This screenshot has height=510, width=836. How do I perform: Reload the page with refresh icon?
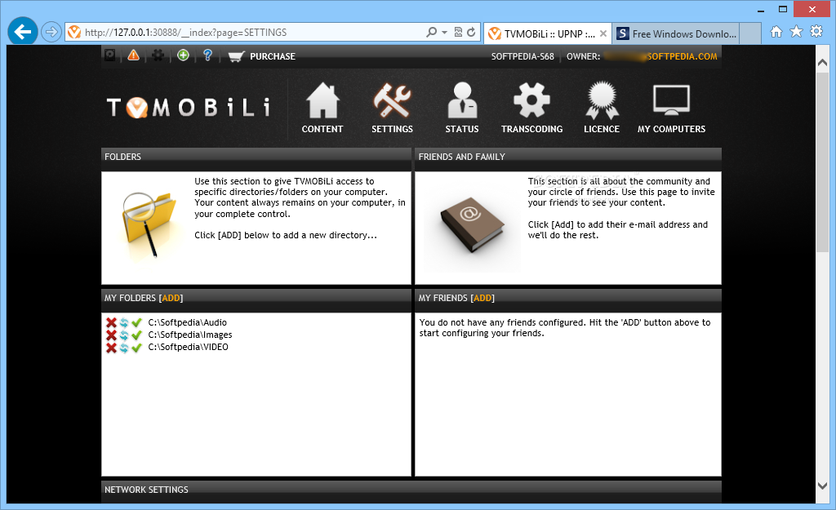click(471, 32)
